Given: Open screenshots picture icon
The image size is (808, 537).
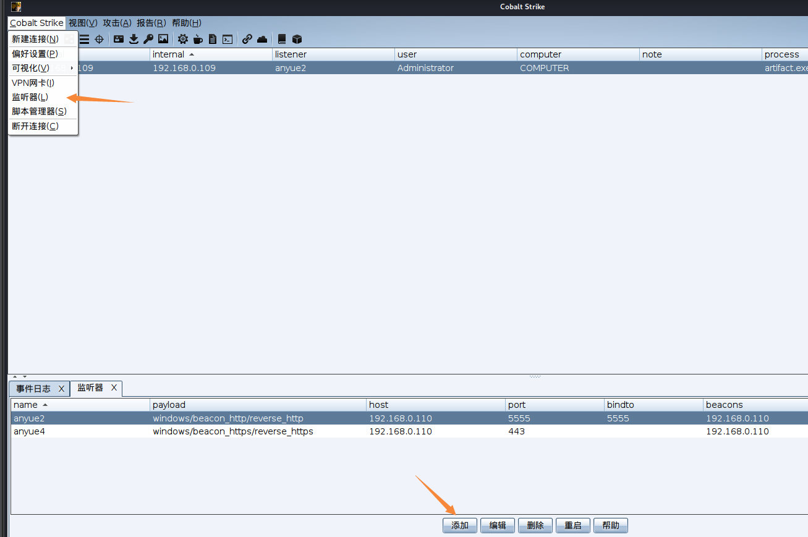Looking at the screenshot, I should 163,39.
